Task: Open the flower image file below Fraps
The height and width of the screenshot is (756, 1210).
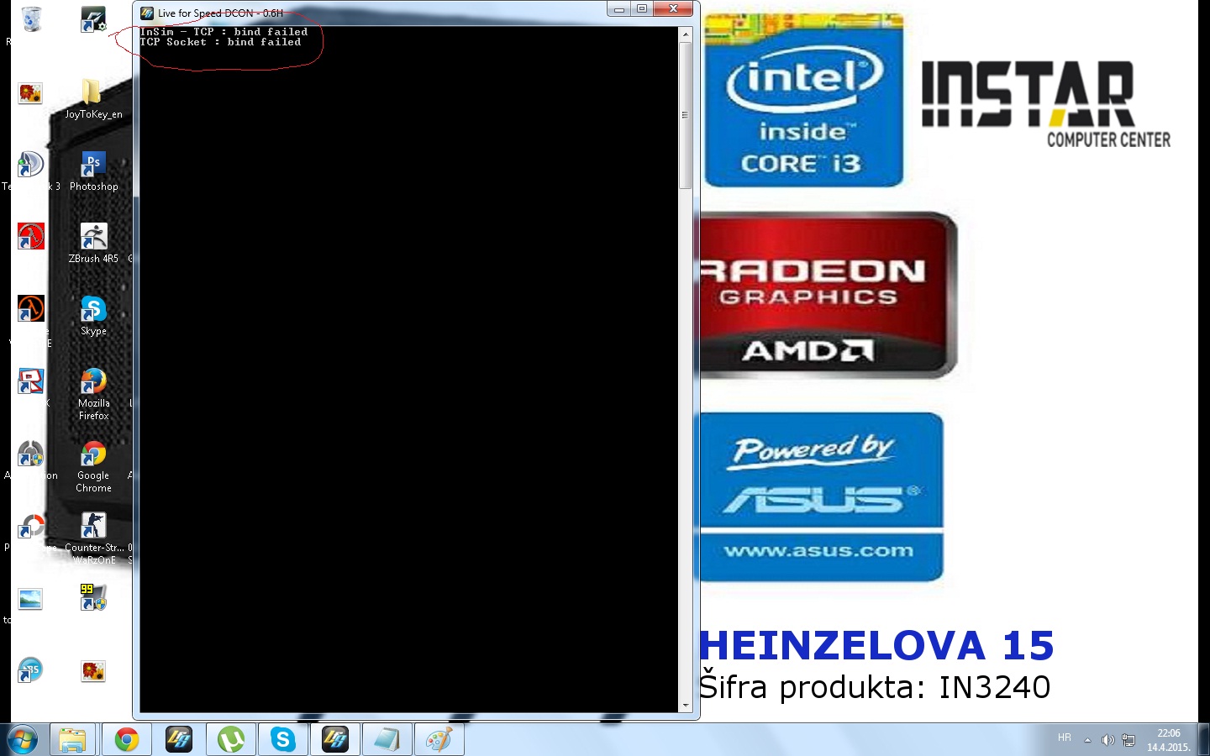Action: [92, 670]
